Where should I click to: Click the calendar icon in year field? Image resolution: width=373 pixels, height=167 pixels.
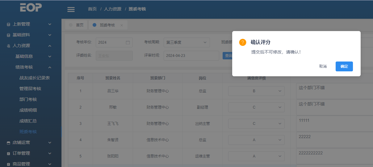pos(128,42)
